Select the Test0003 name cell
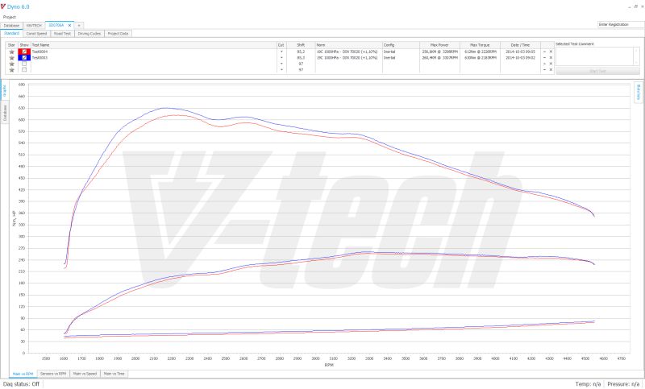Viewport: 645px width, 389px height. tap(153, 58)
